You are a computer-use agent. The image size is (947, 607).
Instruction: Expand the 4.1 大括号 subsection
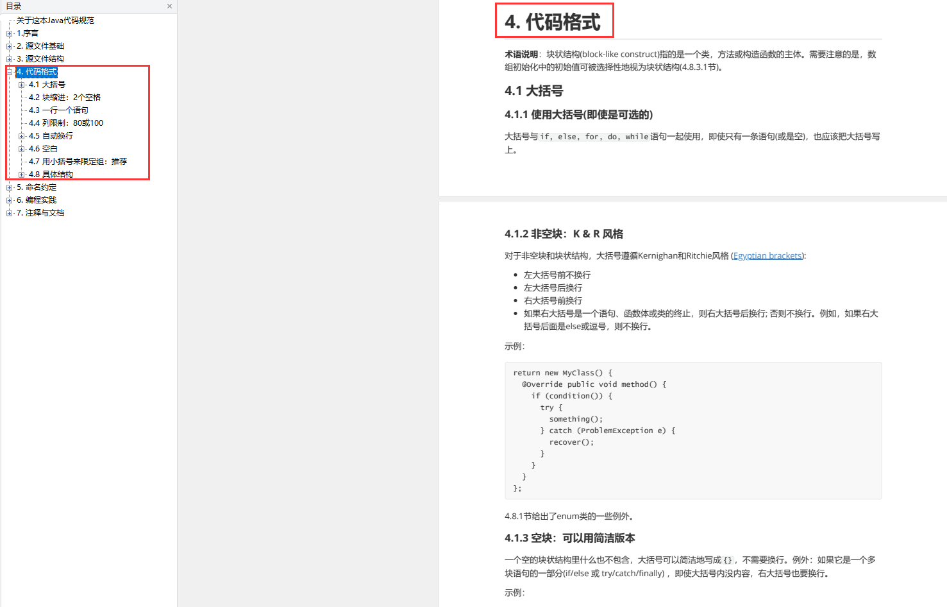pos(21,85)
